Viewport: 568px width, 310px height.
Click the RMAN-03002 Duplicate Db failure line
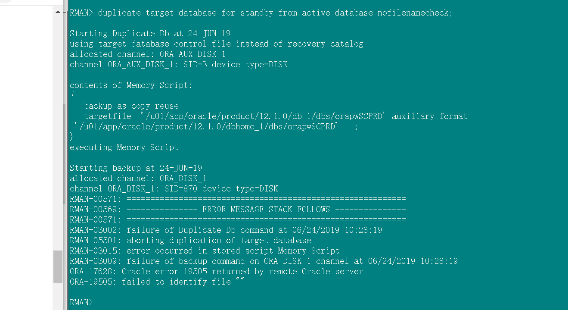[x=226, y=230]
